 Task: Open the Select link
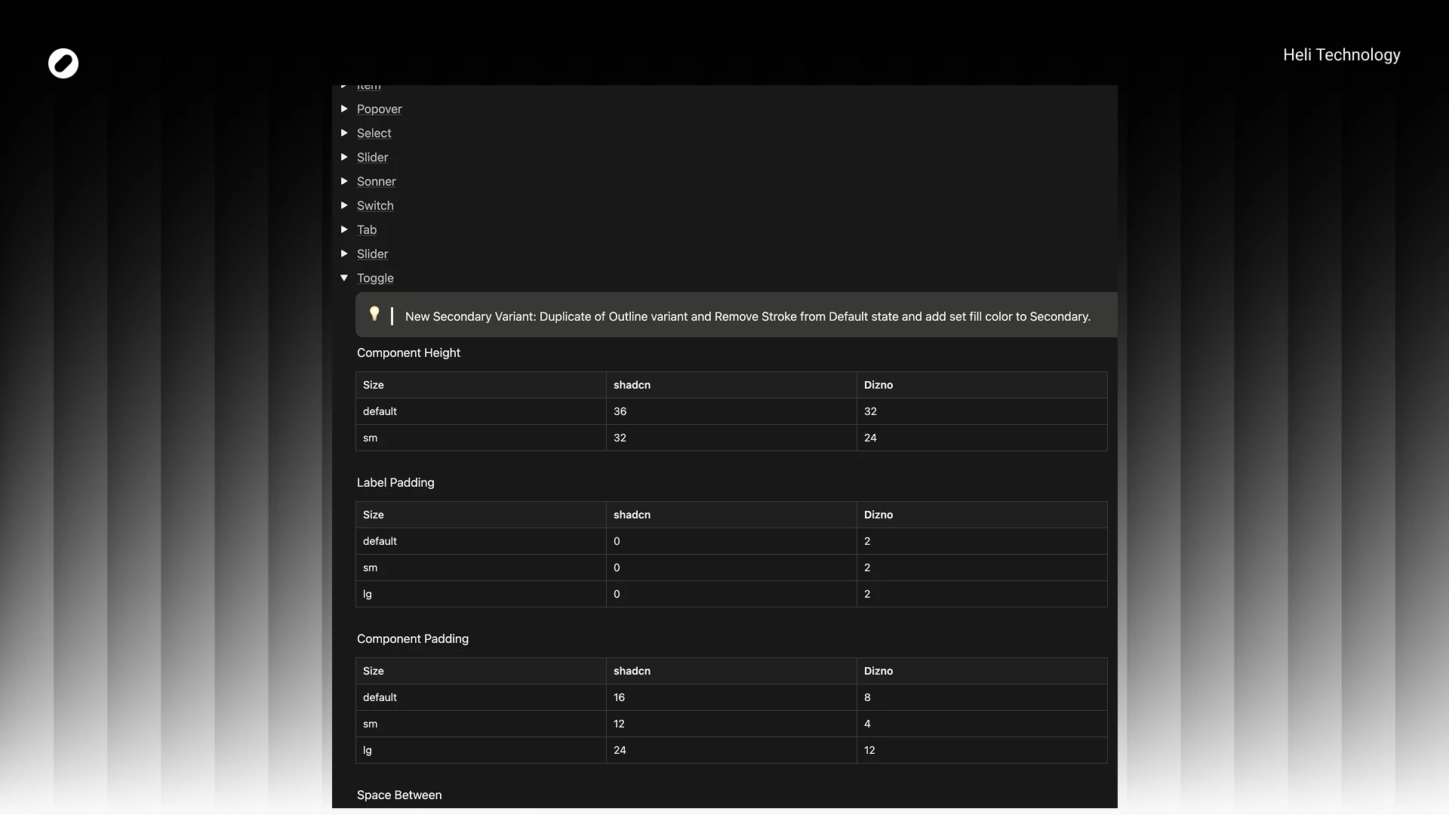pyautogui.click(x=374, y=134)
